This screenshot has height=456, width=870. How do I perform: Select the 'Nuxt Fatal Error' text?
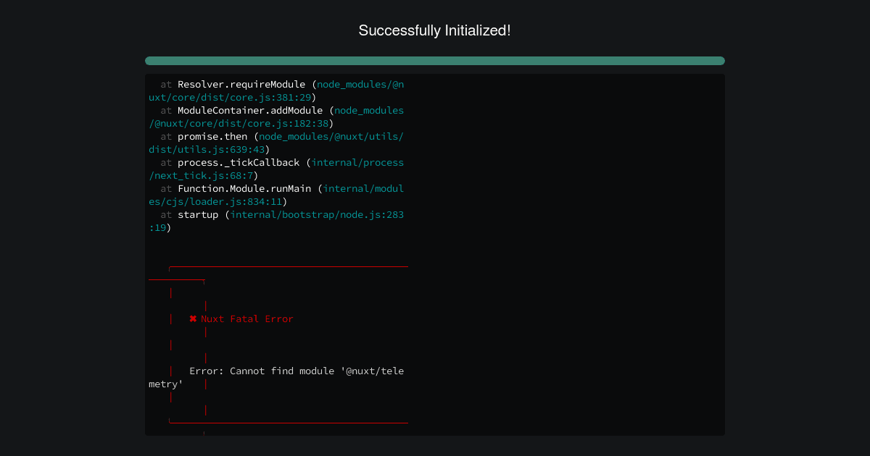click(x=247, y=319)
